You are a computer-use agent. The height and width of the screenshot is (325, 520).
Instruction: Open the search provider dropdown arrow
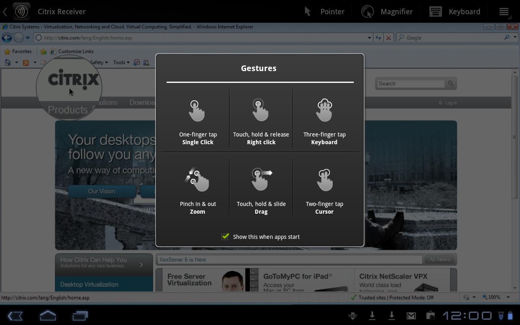tap(515, 38)
